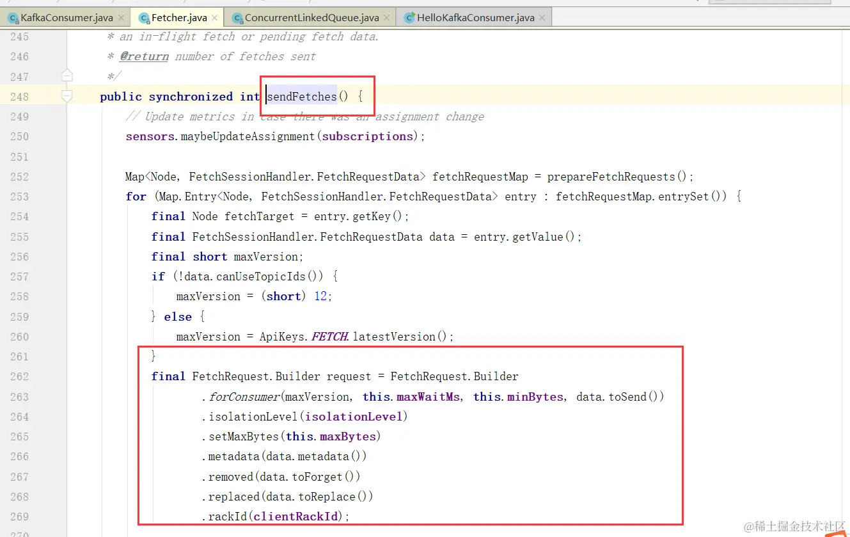Click 'sensors' on line 250
The image size is (850, 537).
click(x=151, y=136)
